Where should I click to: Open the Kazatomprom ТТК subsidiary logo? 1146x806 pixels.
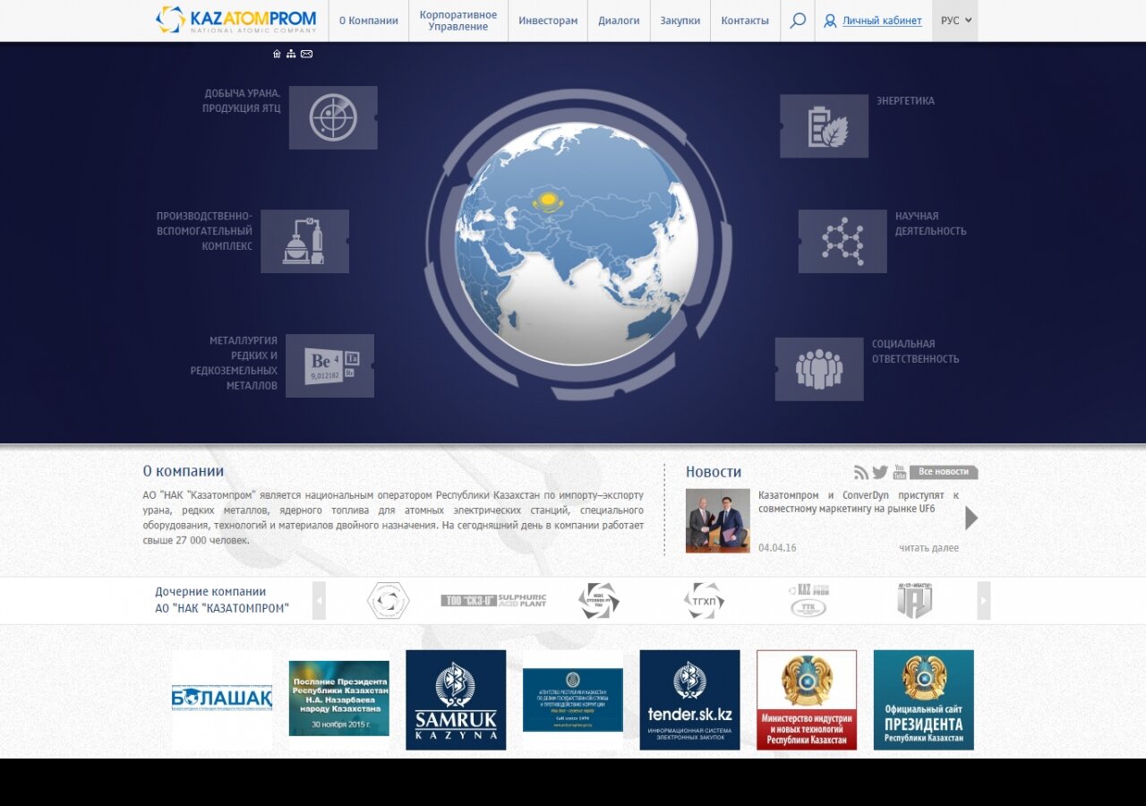[808, 600]
